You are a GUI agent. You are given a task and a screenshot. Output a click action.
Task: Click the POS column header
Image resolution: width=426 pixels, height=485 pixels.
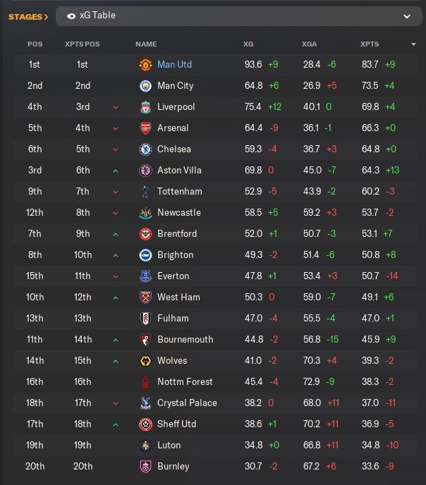click(x=35, y=44)
